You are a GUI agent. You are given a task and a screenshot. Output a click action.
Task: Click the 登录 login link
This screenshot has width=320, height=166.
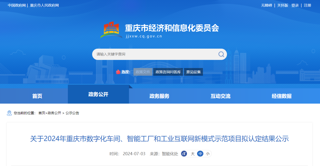(295, 5)
